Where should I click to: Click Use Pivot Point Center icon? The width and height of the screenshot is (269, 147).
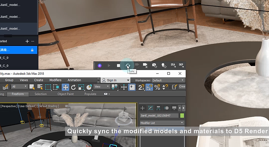point(115,87)
